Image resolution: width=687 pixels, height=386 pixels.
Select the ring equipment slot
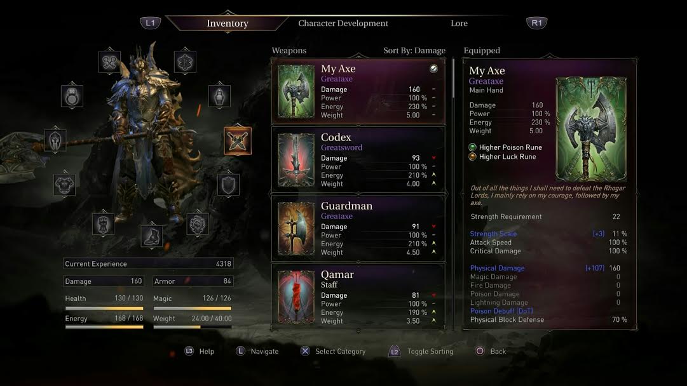tap(72, 96)
